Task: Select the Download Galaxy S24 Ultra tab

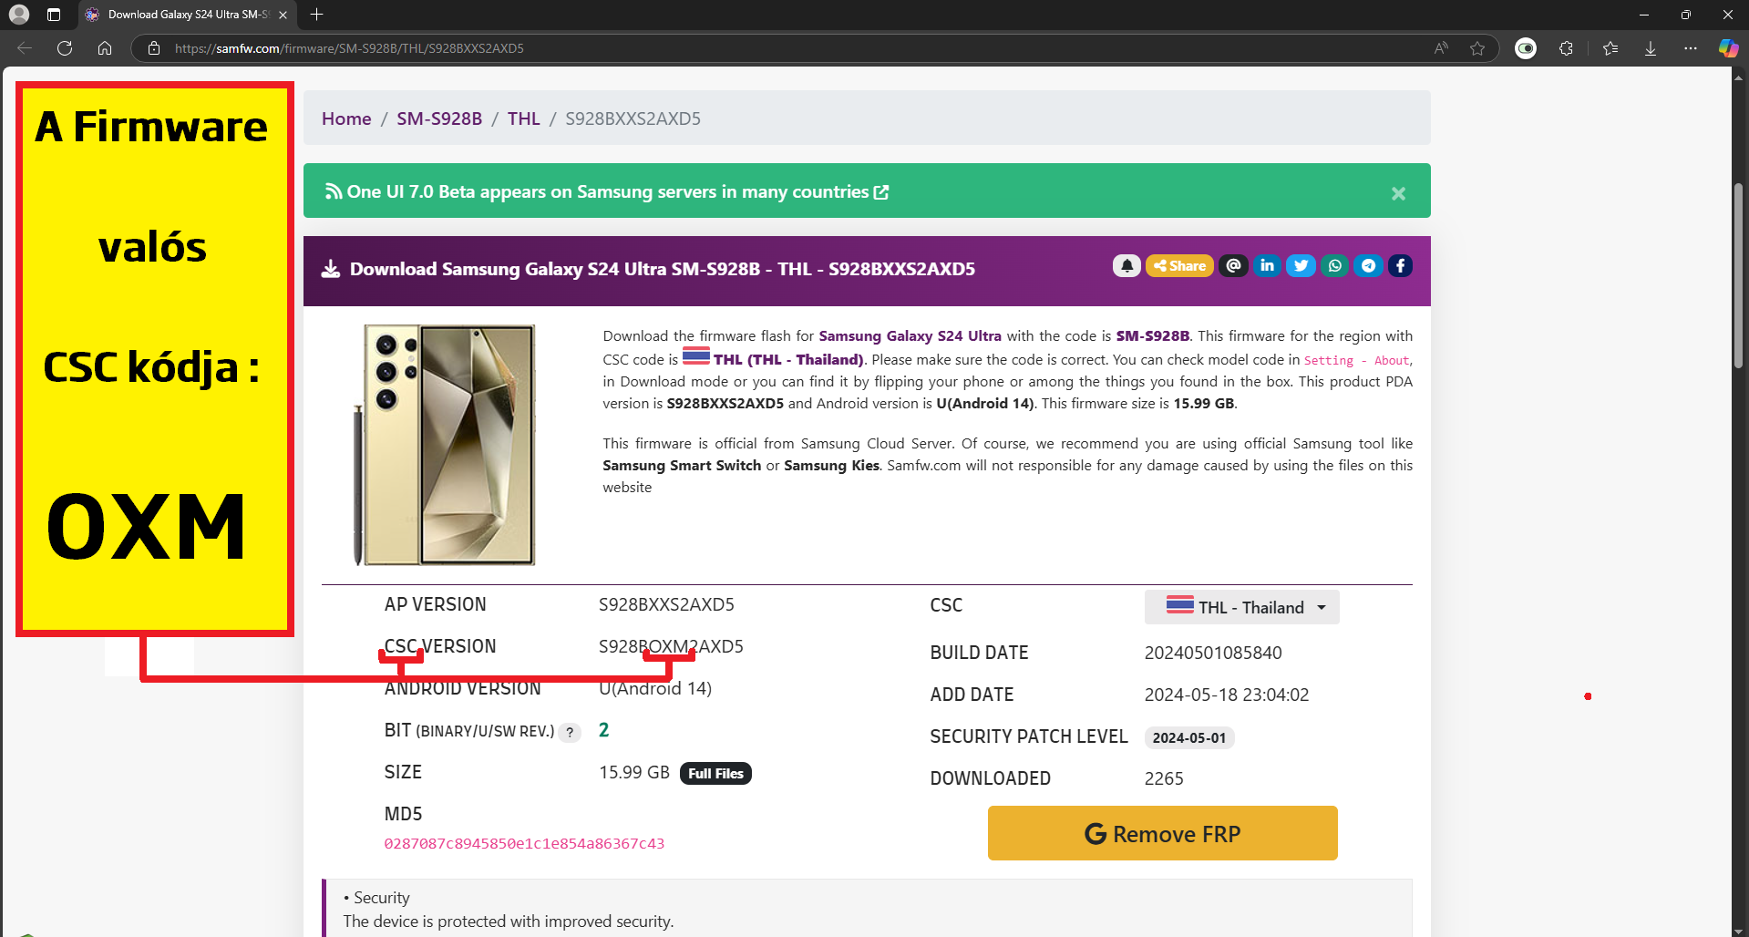Action: [x=187, y=15]
